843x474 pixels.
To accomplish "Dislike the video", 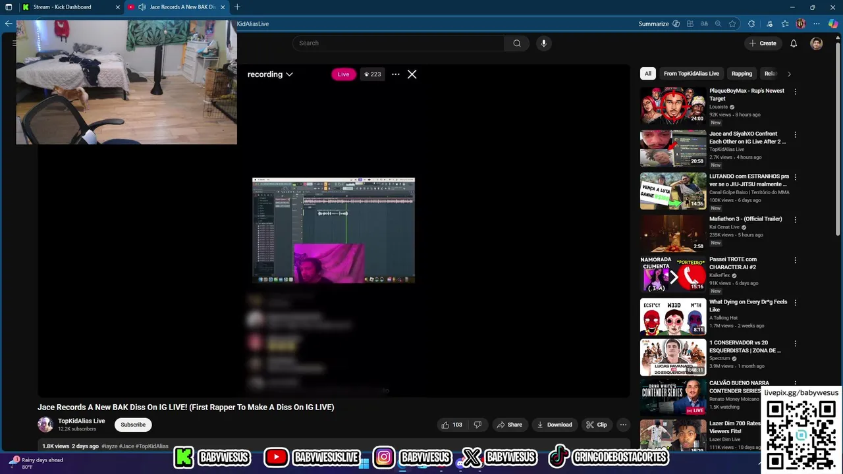I will point(478,425).
